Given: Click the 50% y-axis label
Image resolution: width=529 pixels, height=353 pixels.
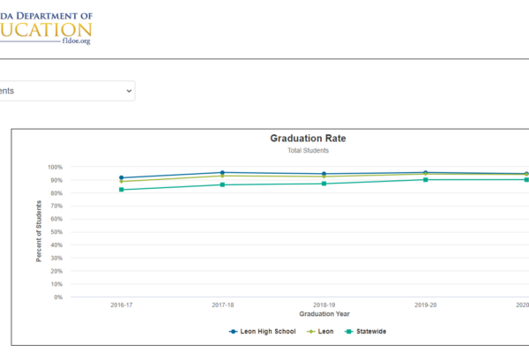Looking at the screenshot, I should coord(56,232).
